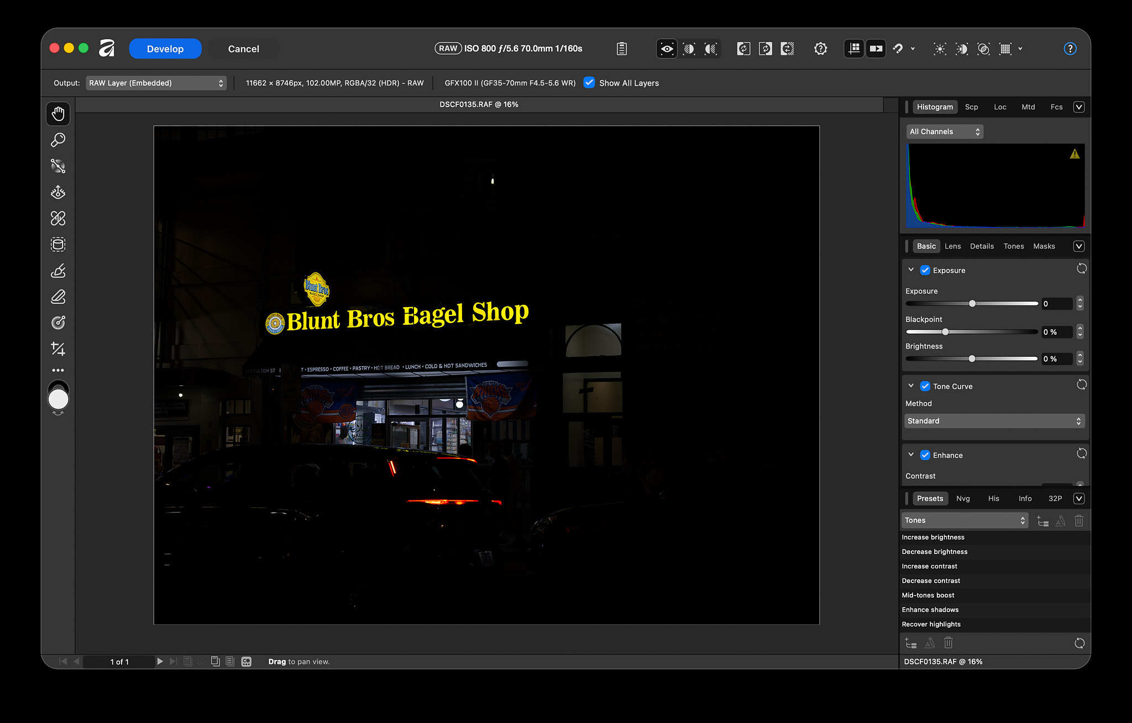Screen dimensions: 1132x723
Task: Open the Masks tab
Action: click(1044, 246)
